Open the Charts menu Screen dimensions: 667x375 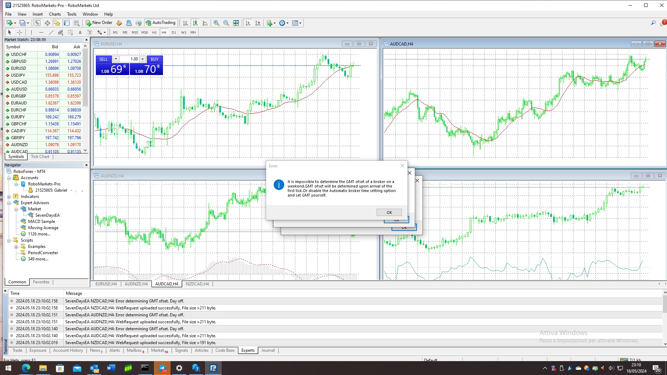pos(55,14)
